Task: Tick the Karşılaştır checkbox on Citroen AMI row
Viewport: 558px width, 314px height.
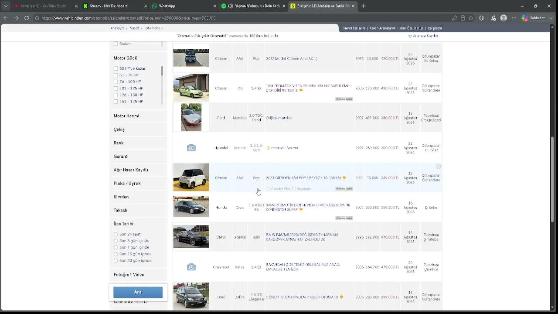Action: point(294,189)
